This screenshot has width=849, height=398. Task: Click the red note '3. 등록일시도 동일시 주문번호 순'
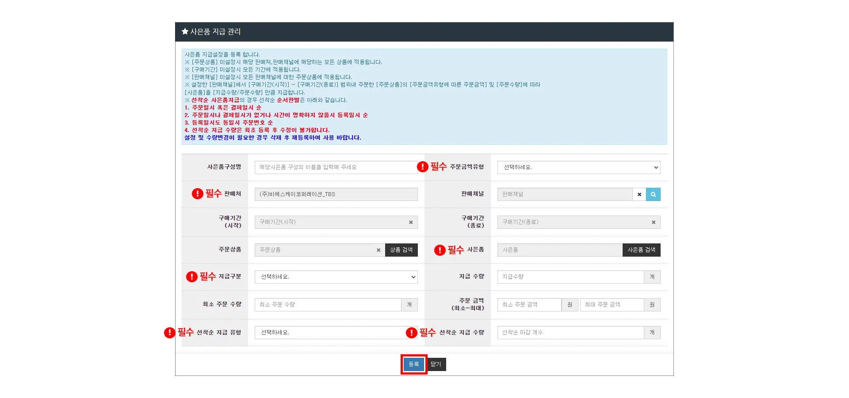tap(229, 123)
